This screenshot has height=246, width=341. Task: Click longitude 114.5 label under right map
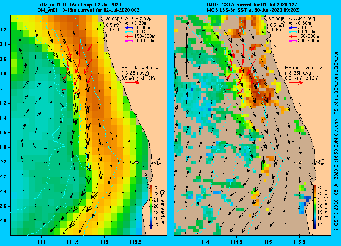pyautogui.click(x=236, y=242)
